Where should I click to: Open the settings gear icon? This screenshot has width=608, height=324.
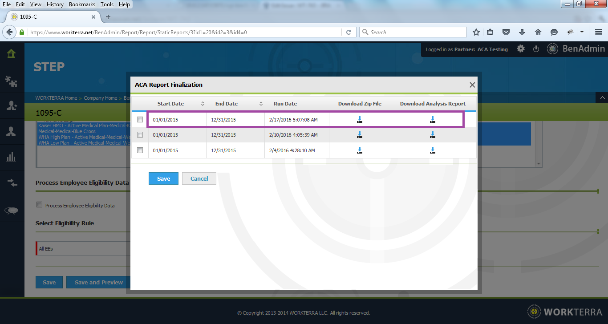[520, 49]
